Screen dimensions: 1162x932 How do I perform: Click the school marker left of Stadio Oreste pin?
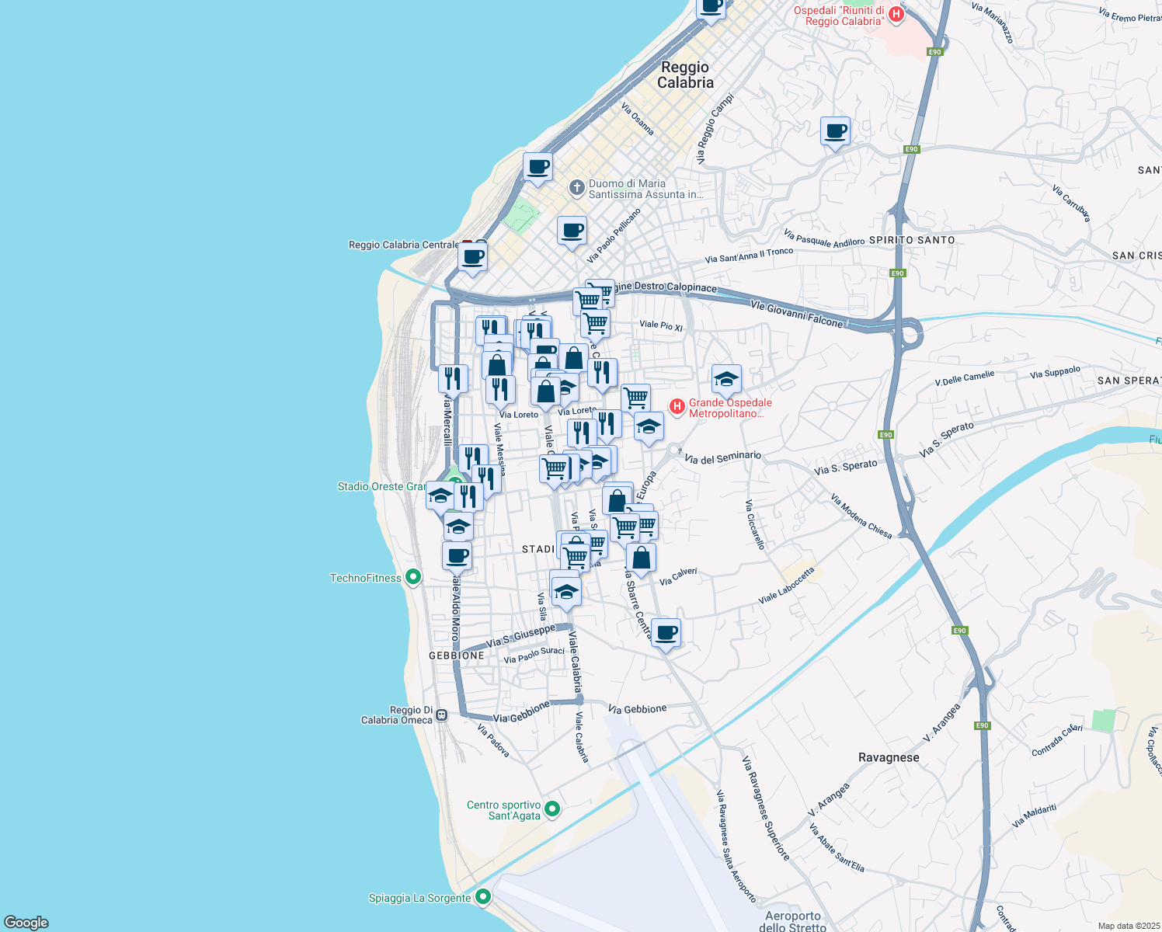tap(440, 497)
